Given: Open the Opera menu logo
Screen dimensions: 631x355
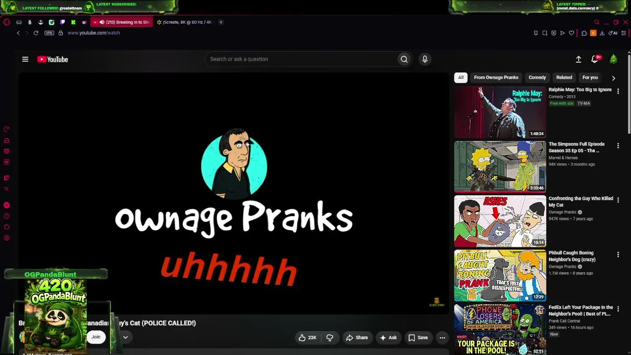Looking at the screenshot, I should click(x=6, y=22).
